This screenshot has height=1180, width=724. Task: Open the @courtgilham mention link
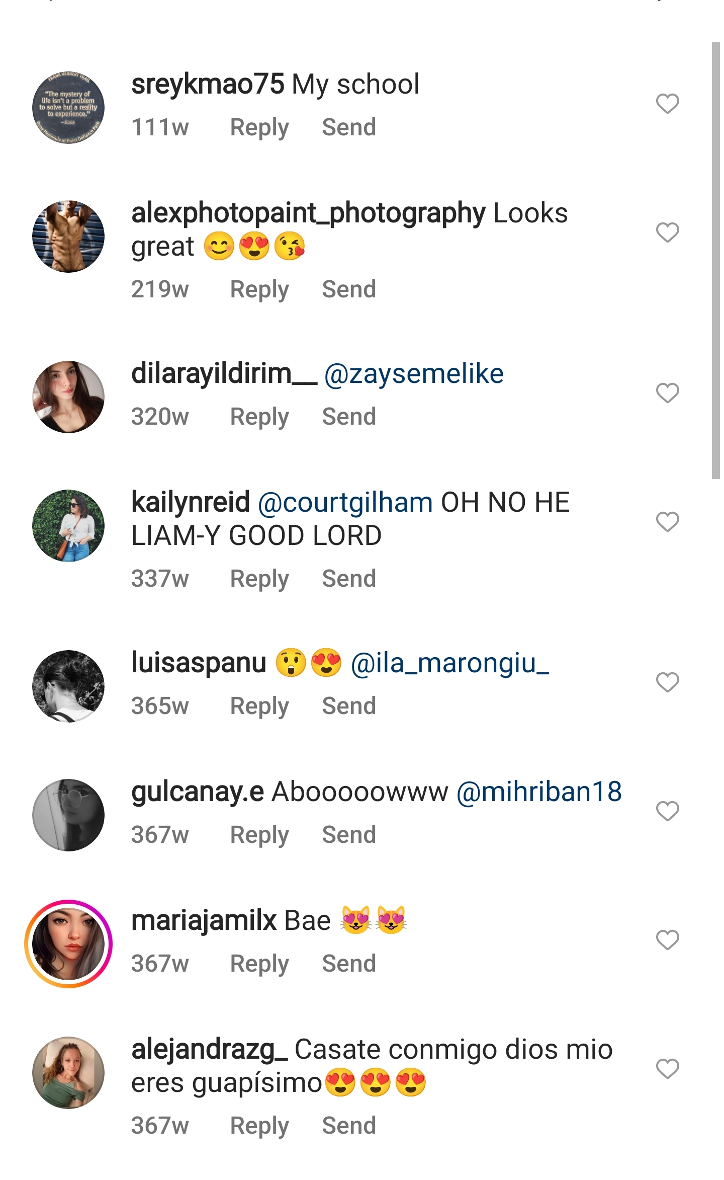tap(345, 503)
